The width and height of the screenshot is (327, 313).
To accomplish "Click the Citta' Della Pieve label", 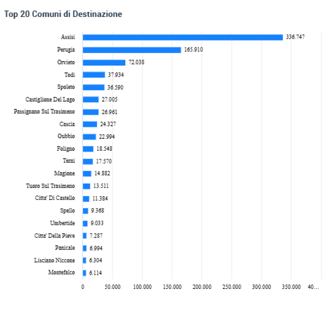I will tap(54, 235).
